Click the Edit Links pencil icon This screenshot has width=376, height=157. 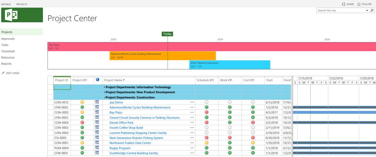[3, 73]
